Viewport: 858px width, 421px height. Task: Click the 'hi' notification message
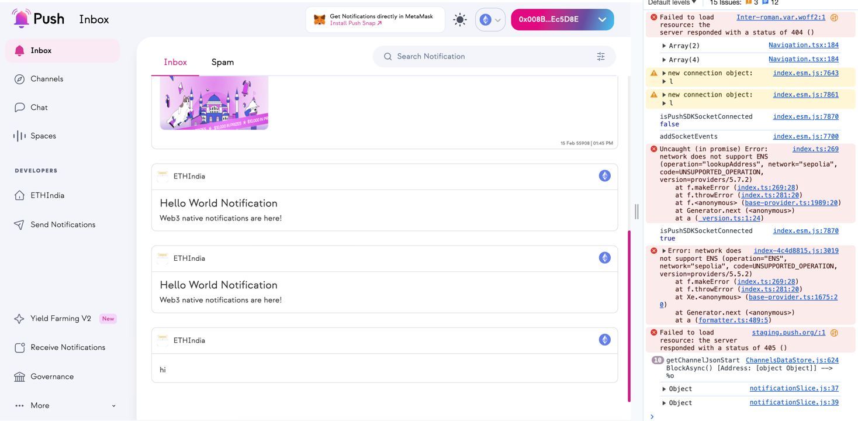click(162, 370)
